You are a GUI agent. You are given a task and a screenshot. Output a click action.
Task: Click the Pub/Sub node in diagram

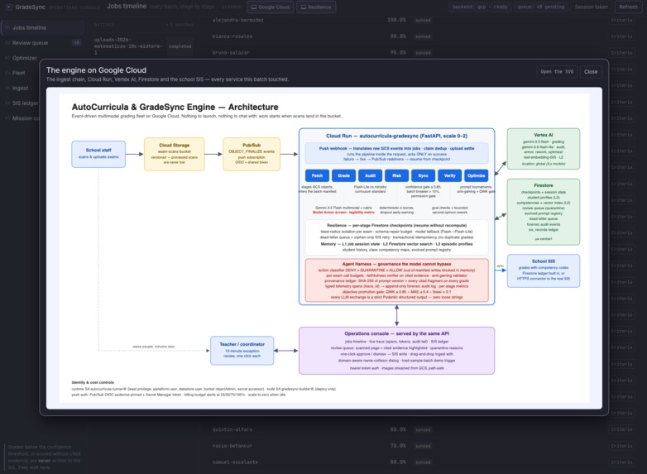click(252, 154)
